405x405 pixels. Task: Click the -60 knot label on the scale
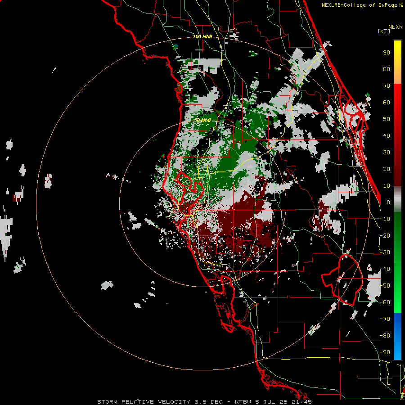[x=385, y=302]
